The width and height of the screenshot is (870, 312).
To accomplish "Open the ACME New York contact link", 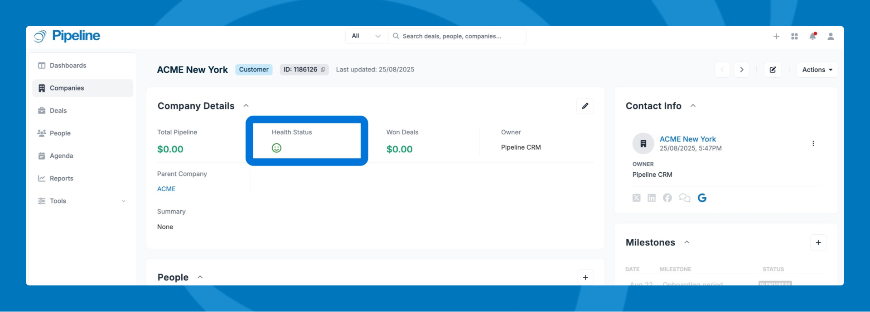I will (x=688, y=139).
